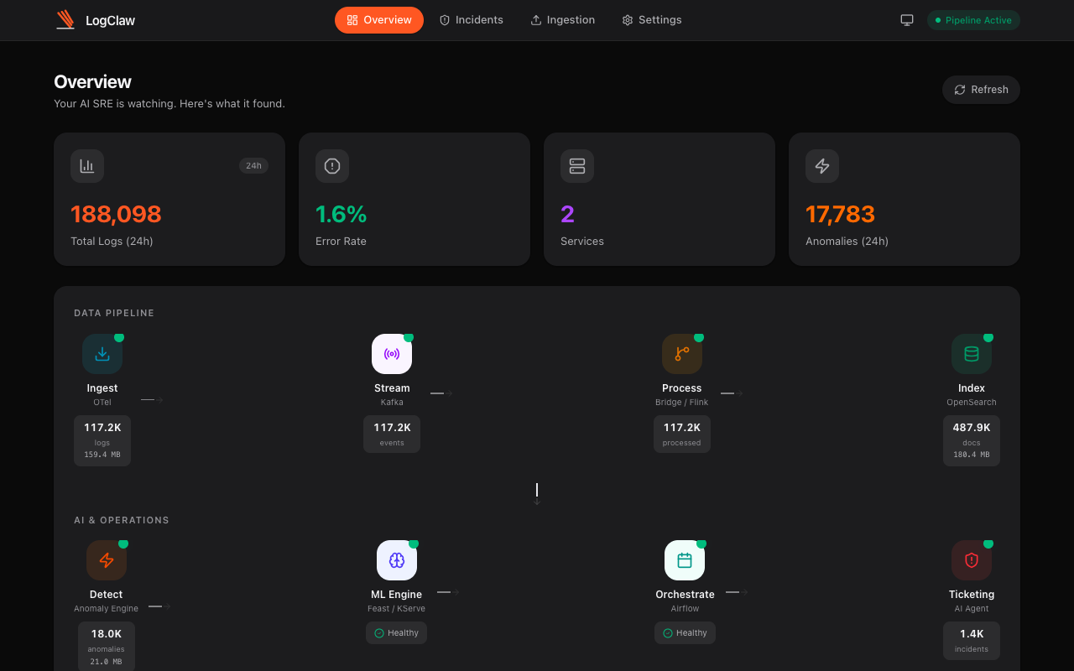Image resolution: width=1074 pixels, height=671 pixels.
Task: Click the LogClaw logo
Action: click(95, 19)
